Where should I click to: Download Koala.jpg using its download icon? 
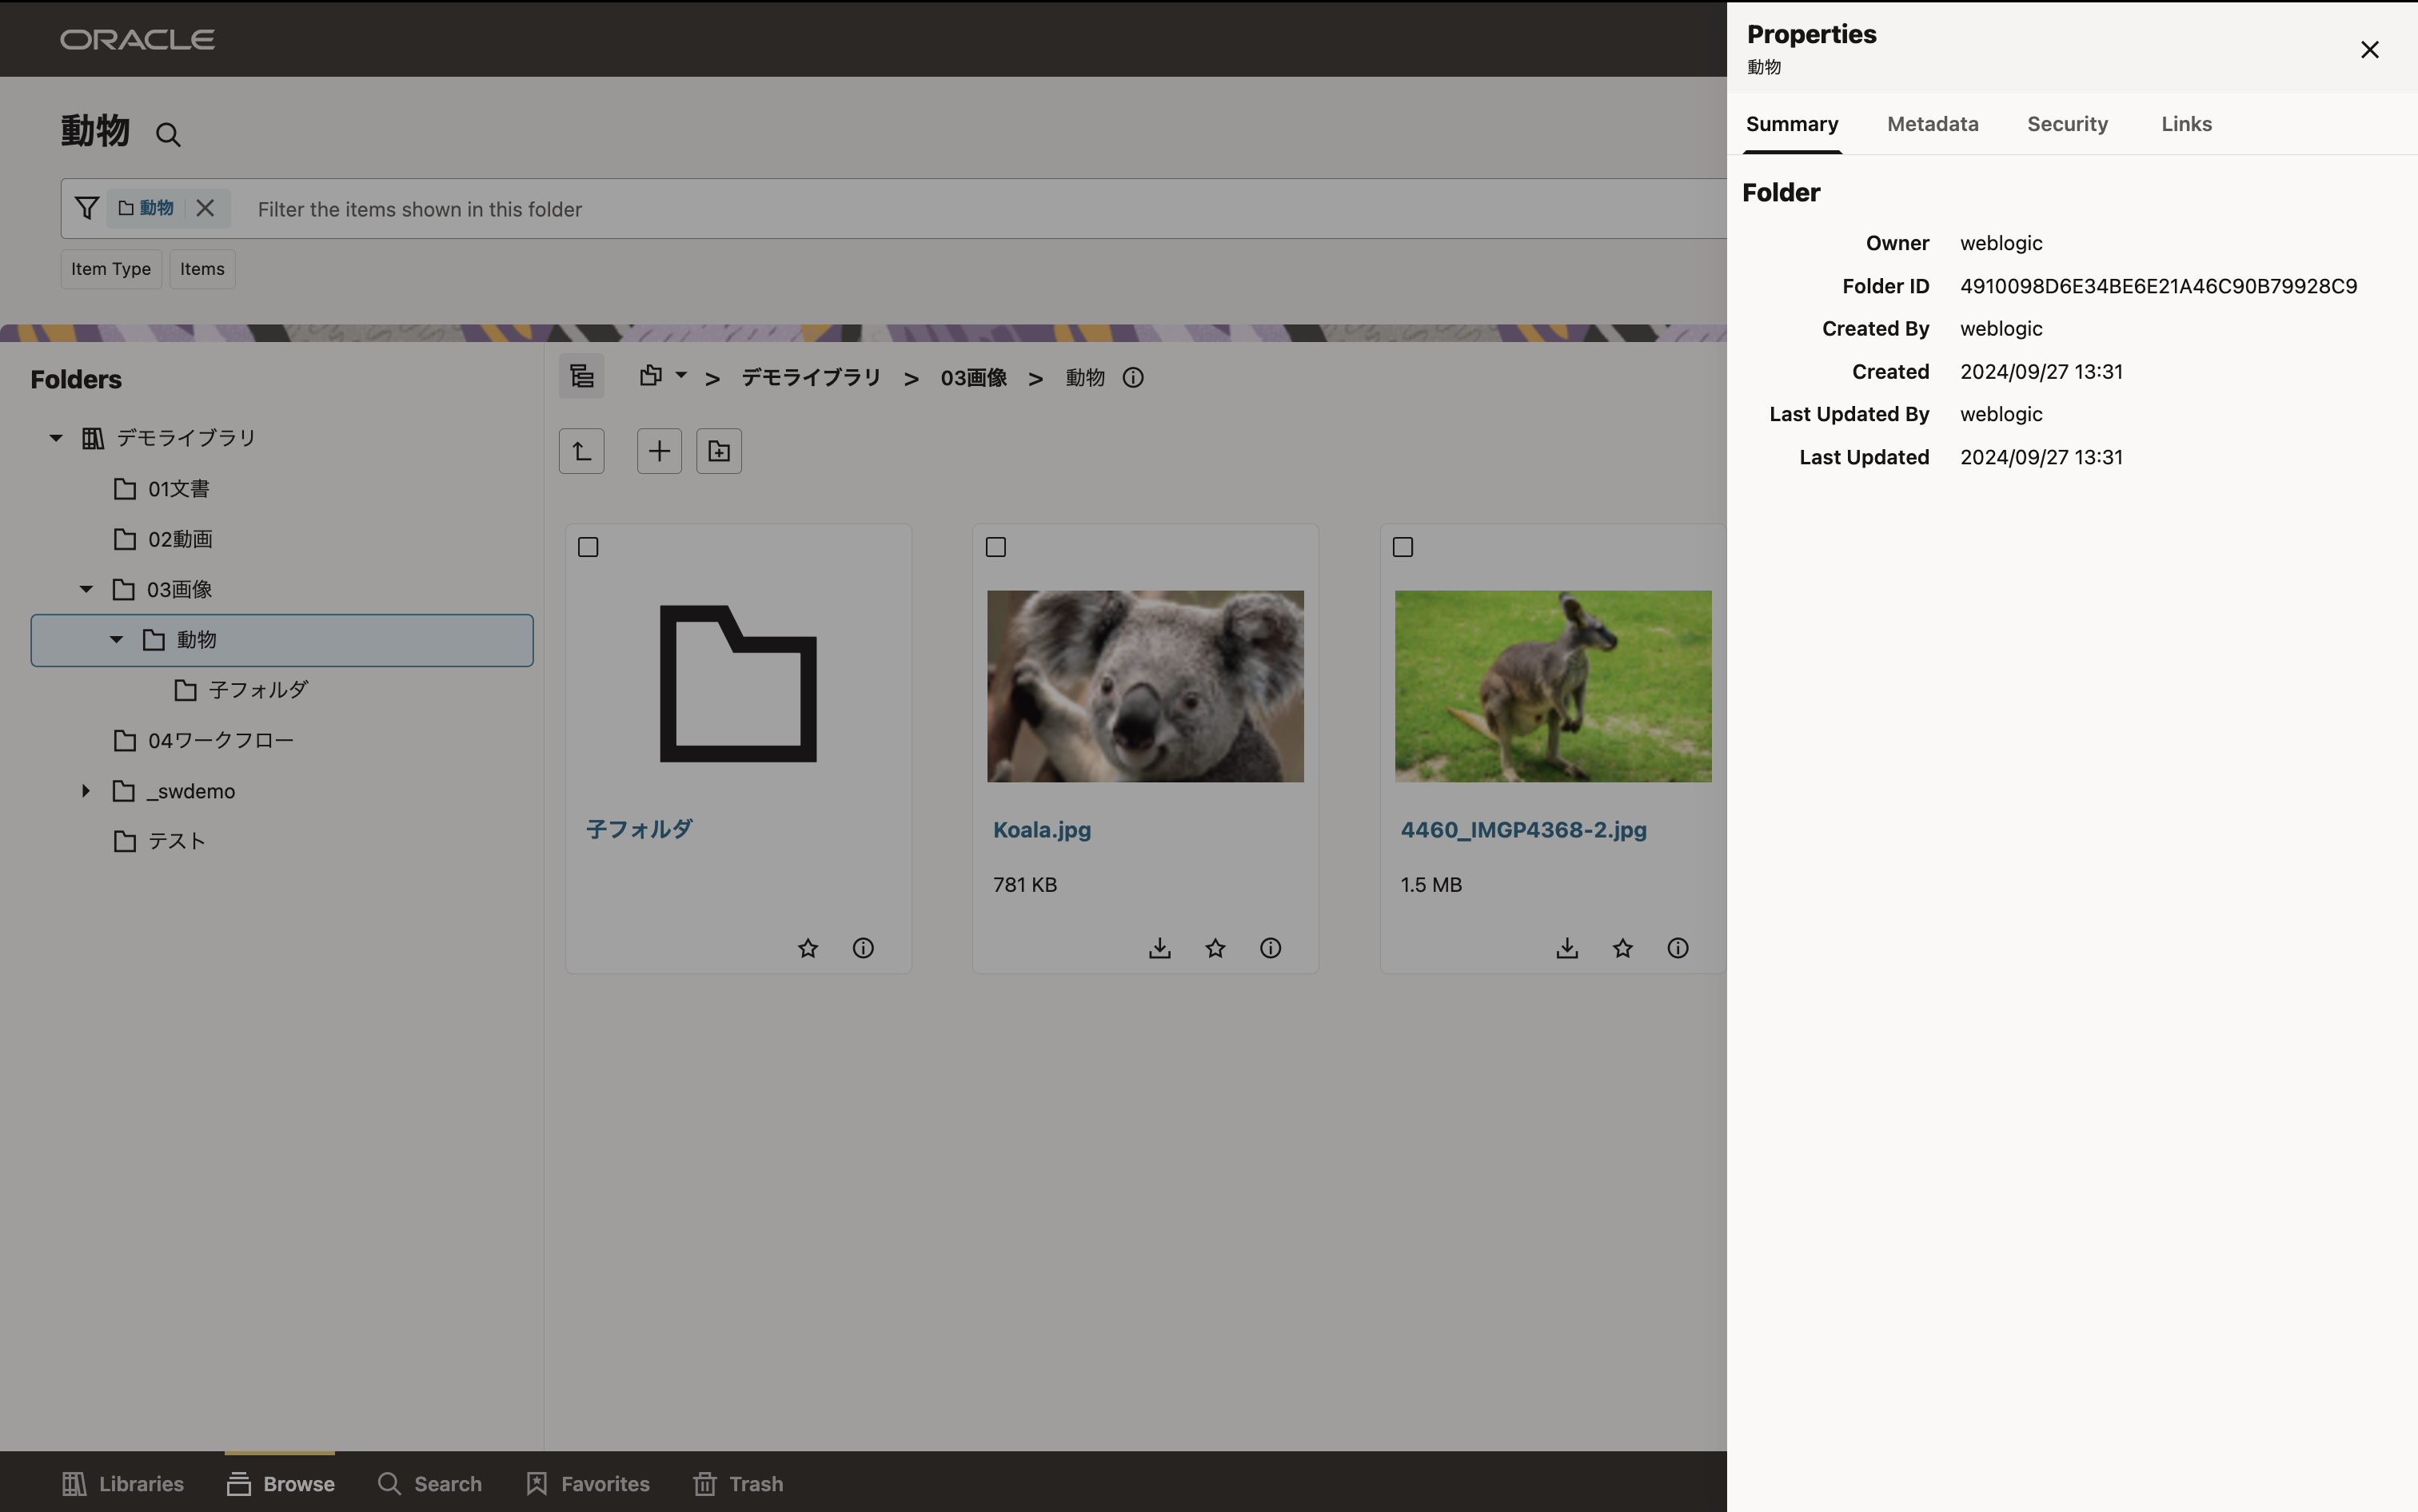tap(1159, 948)
